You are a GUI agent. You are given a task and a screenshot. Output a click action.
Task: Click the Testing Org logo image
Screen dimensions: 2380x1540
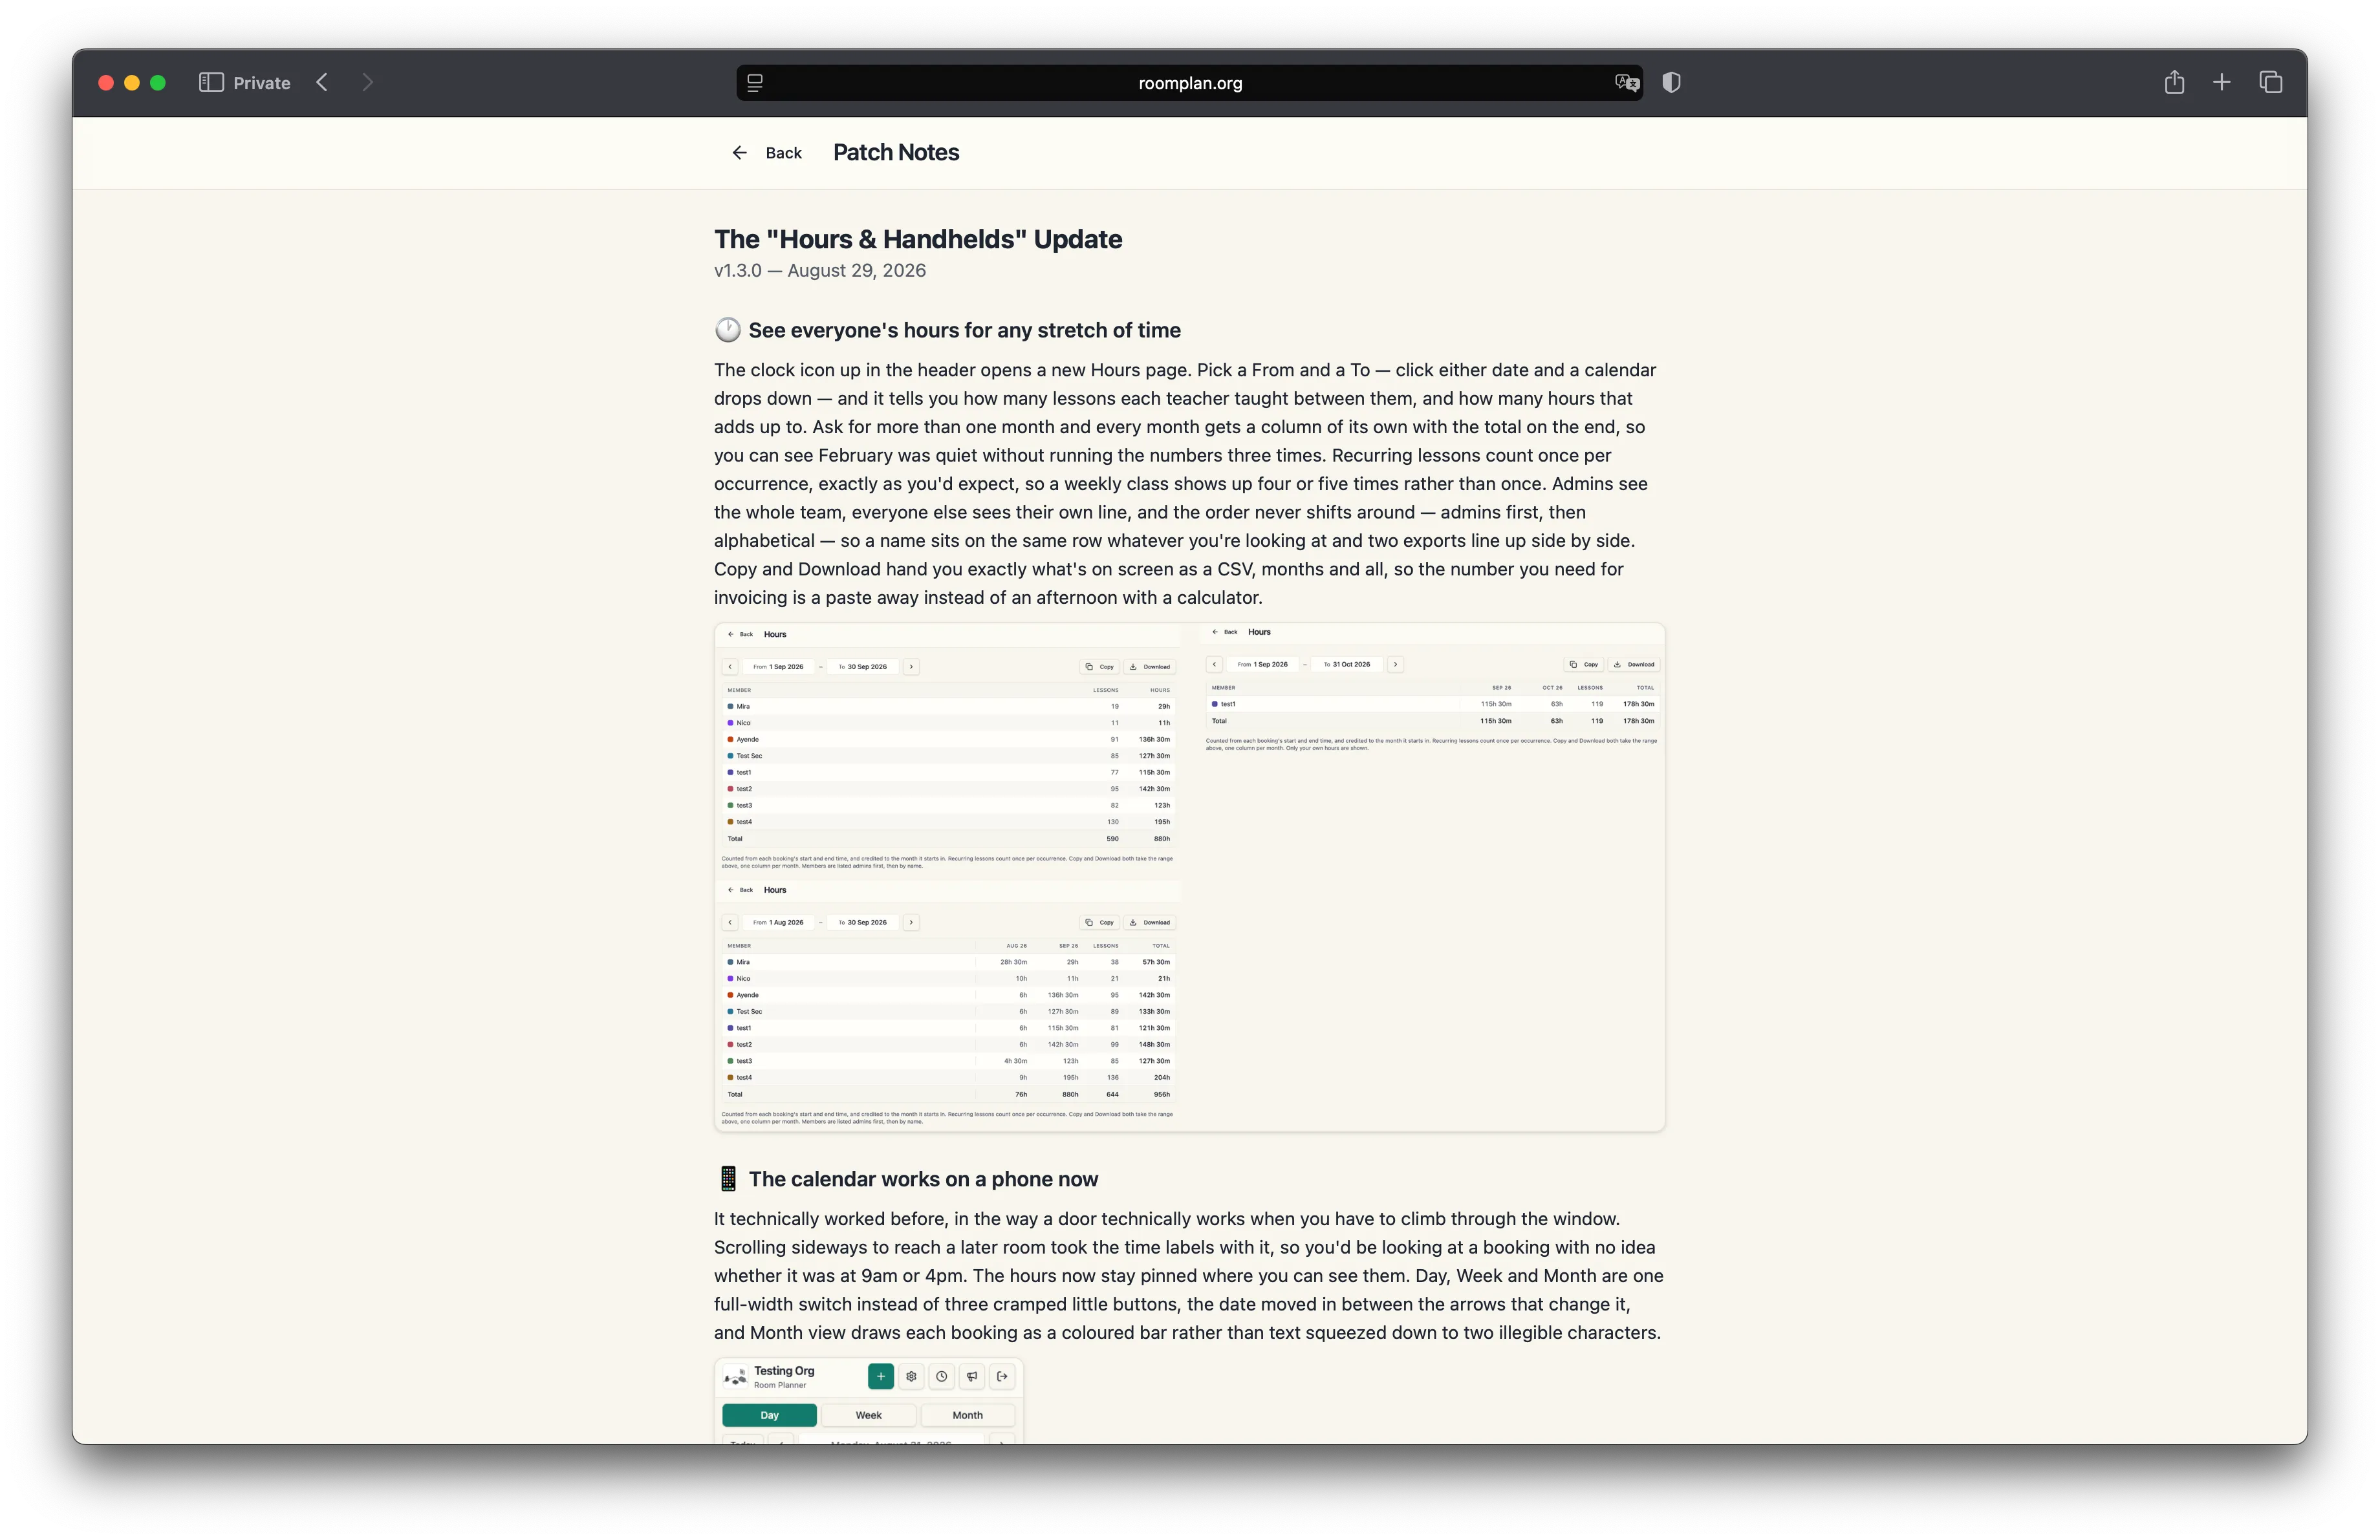[x=736, y=1377]
